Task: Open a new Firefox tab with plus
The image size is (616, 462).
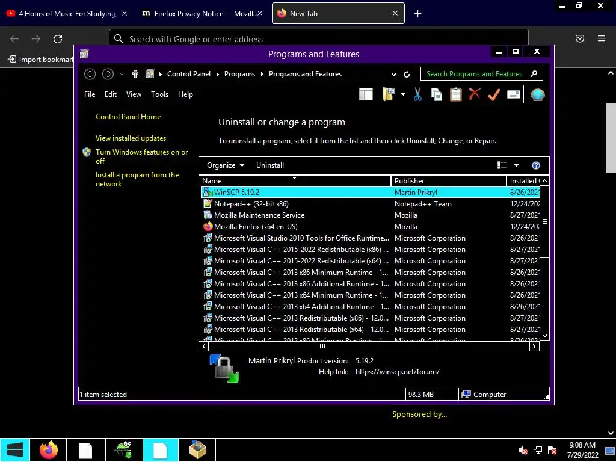Action: click(418, 14)
